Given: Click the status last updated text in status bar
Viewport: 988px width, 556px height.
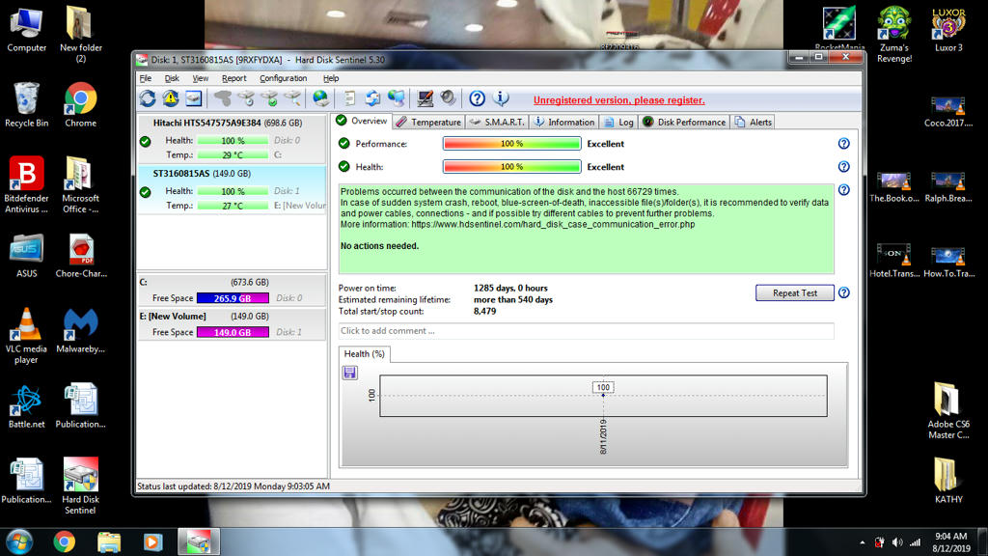Looking at the screenshot, I should (x=233, y=486).
